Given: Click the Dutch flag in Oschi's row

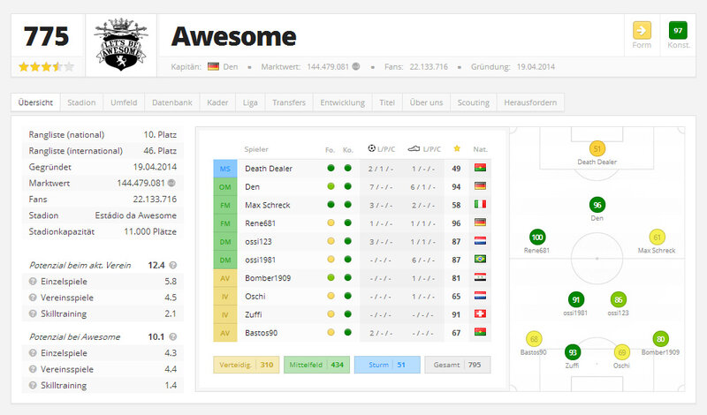Looking at the screenshot, I should point(480,296).
